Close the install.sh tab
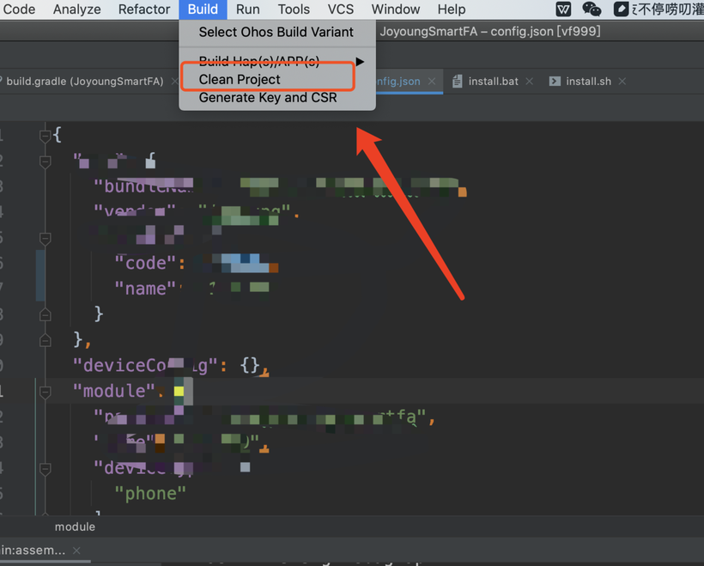This screenshot has width=704, height=566. click(x=622, y=82)
